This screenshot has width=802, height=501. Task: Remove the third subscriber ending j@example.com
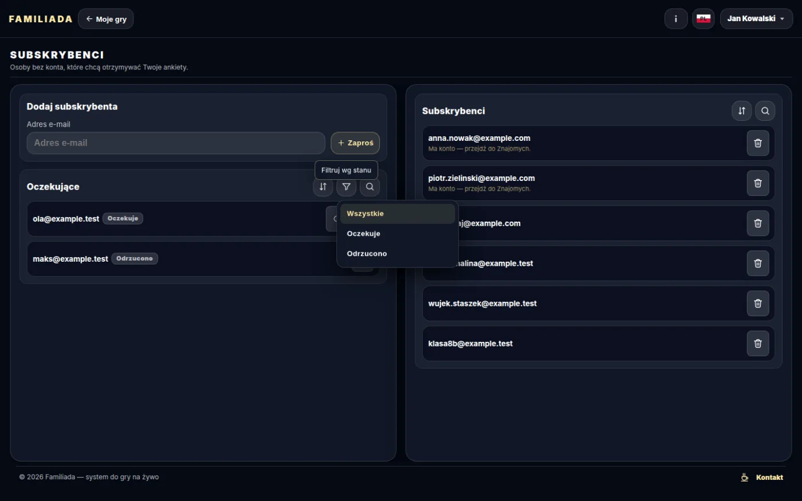pos(758,223)
